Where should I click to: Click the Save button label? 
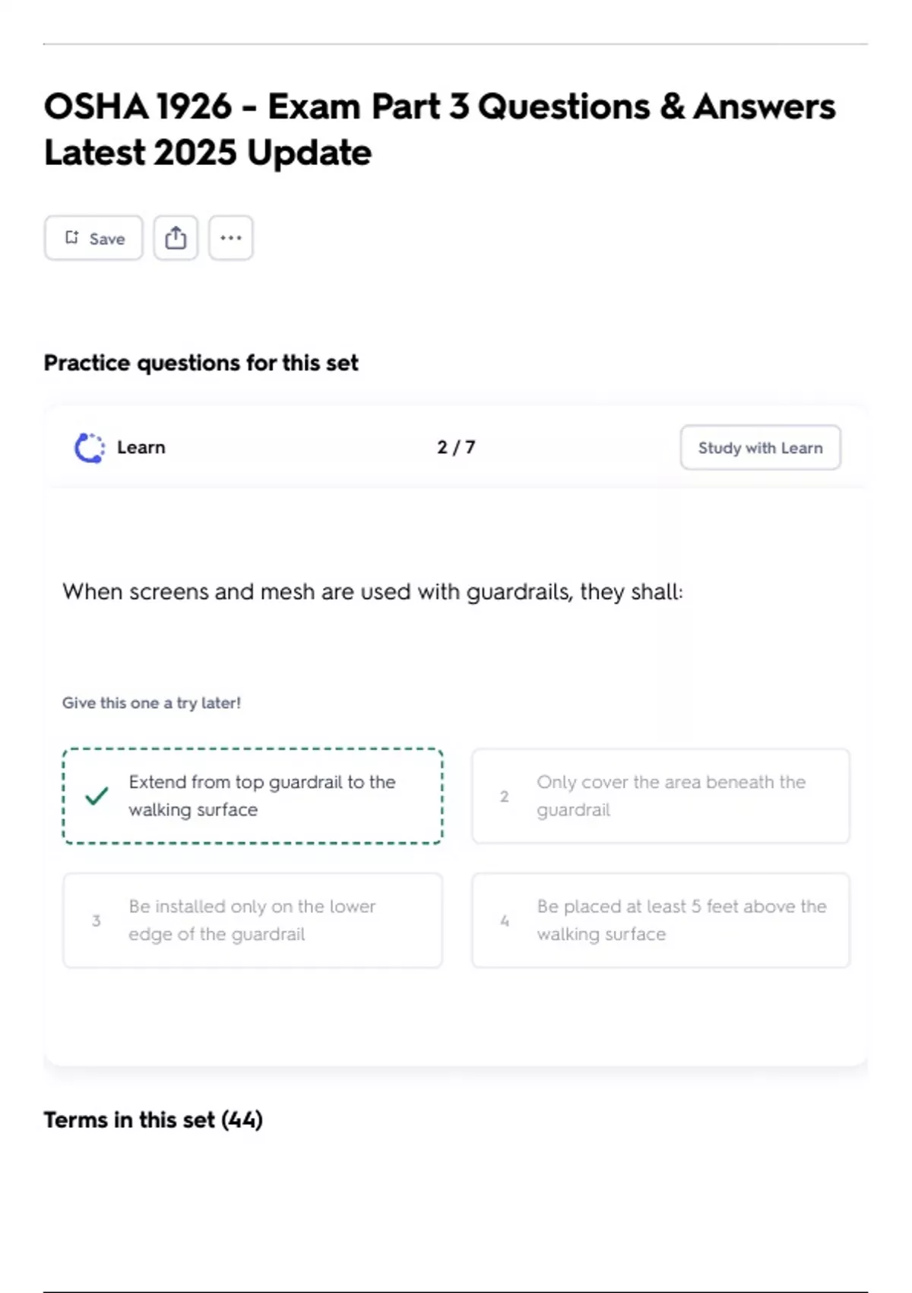click(x=107, y=239)
